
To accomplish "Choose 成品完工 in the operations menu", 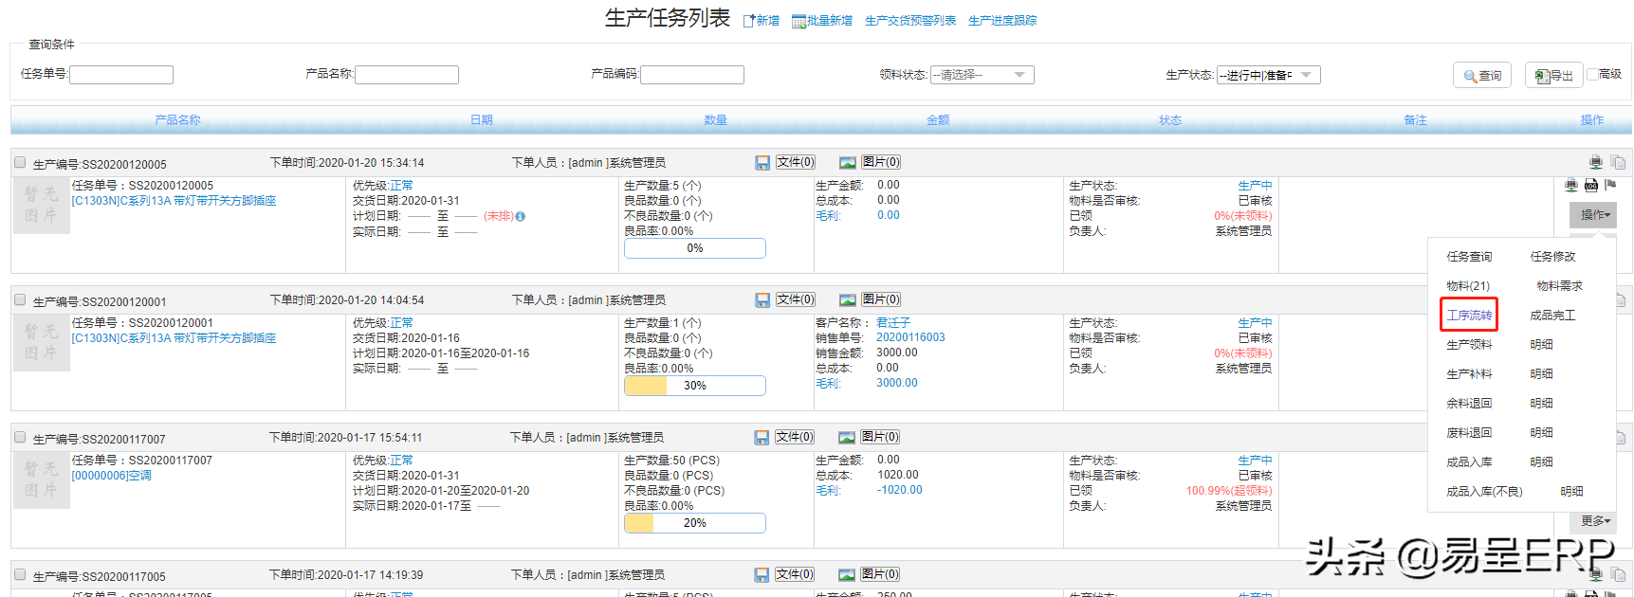I will [x=1552, y=316].
